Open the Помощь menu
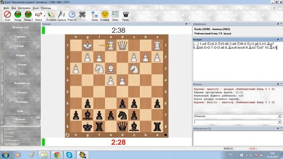283x159 pixels. [46, 8]
